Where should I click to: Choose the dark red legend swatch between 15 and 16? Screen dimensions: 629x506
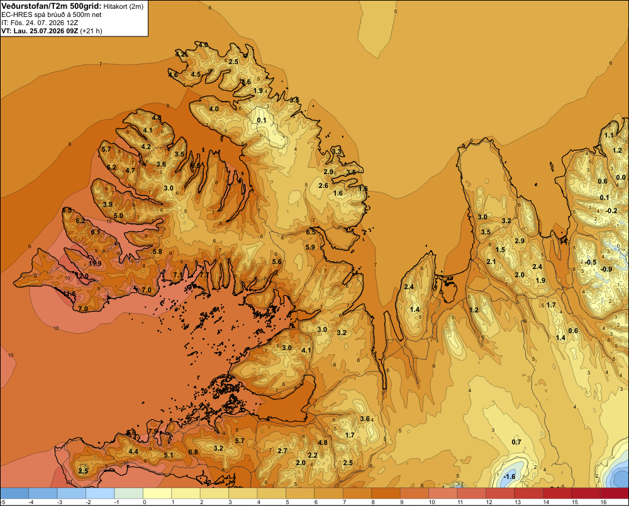[586, 493]
